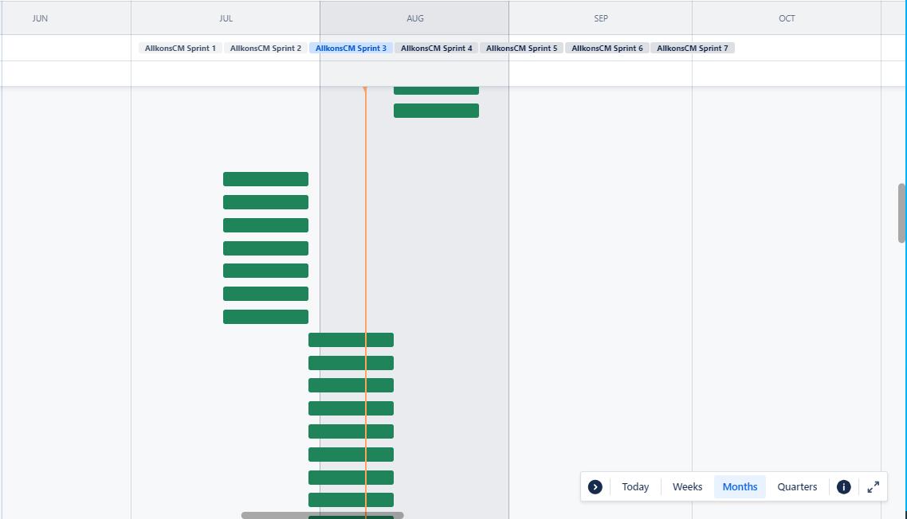This screenshot has height=519, width=907.
Task: Open the timeline info popup
Action: [843, 486]
